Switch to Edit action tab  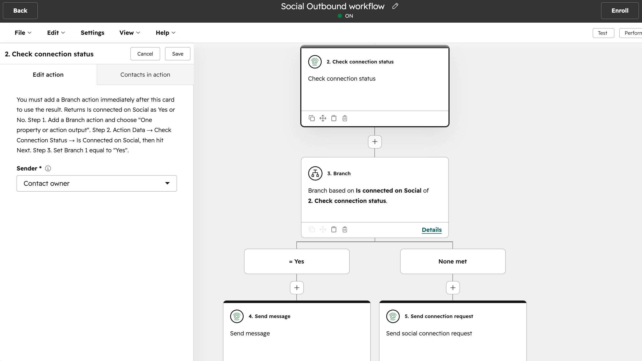pyautogui.click(x=48, y=75)
